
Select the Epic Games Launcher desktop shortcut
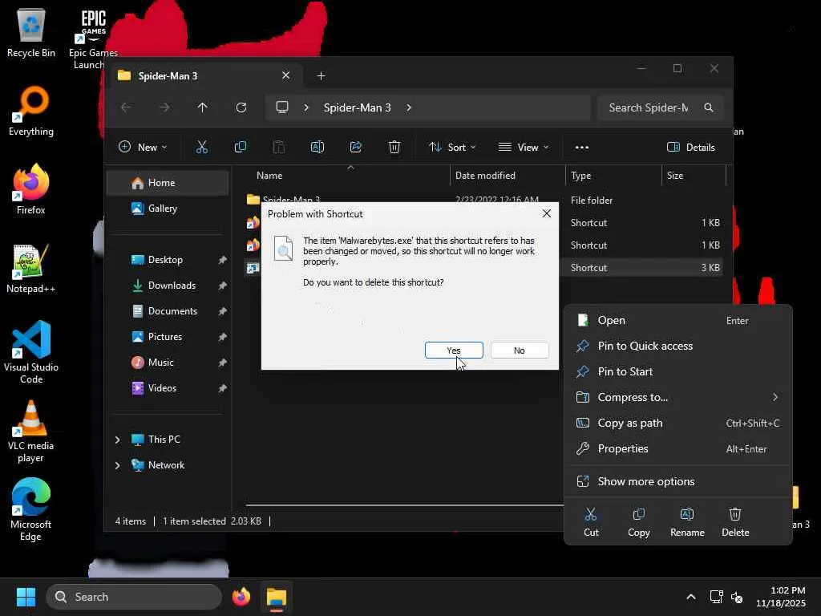click(93, 39)
